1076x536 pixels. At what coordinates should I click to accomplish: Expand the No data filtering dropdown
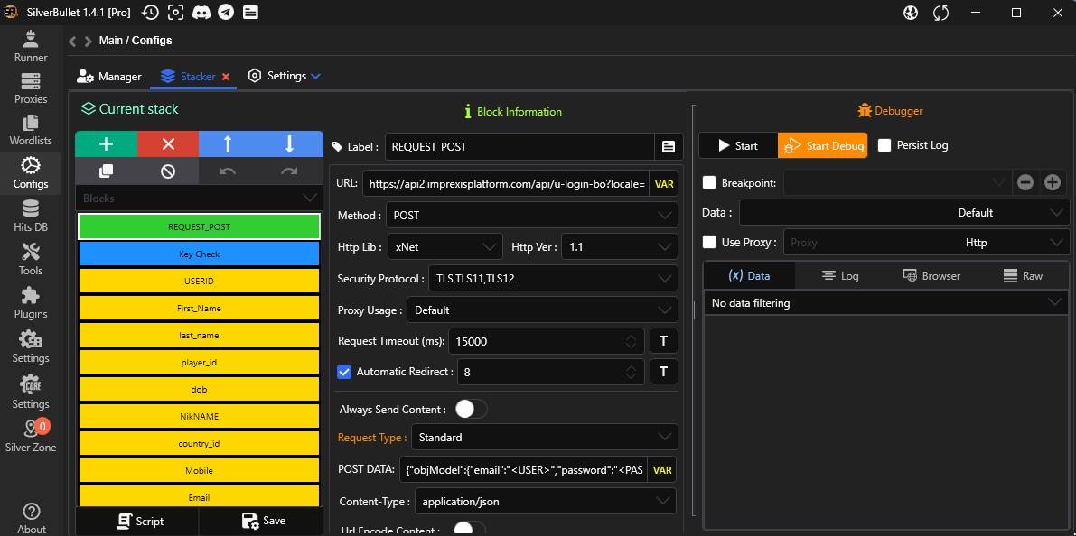click(x=884, y=303)
